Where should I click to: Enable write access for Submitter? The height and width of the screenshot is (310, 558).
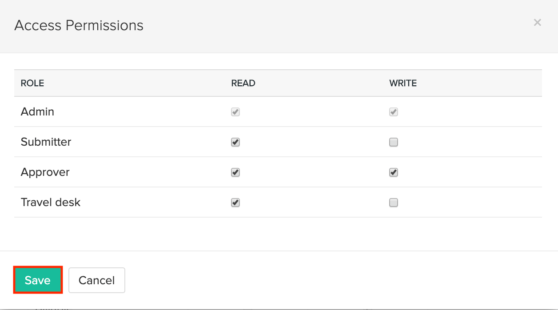pos(393,142)
